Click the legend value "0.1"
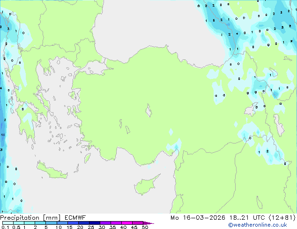 click(x=5, y=227)
